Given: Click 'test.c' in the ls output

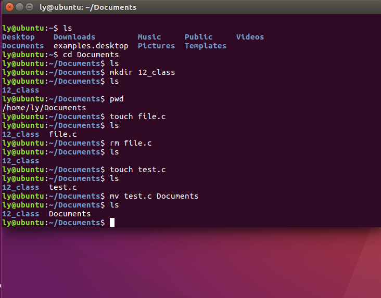Looking at the screenshot, I should click(x=63, y=187).
